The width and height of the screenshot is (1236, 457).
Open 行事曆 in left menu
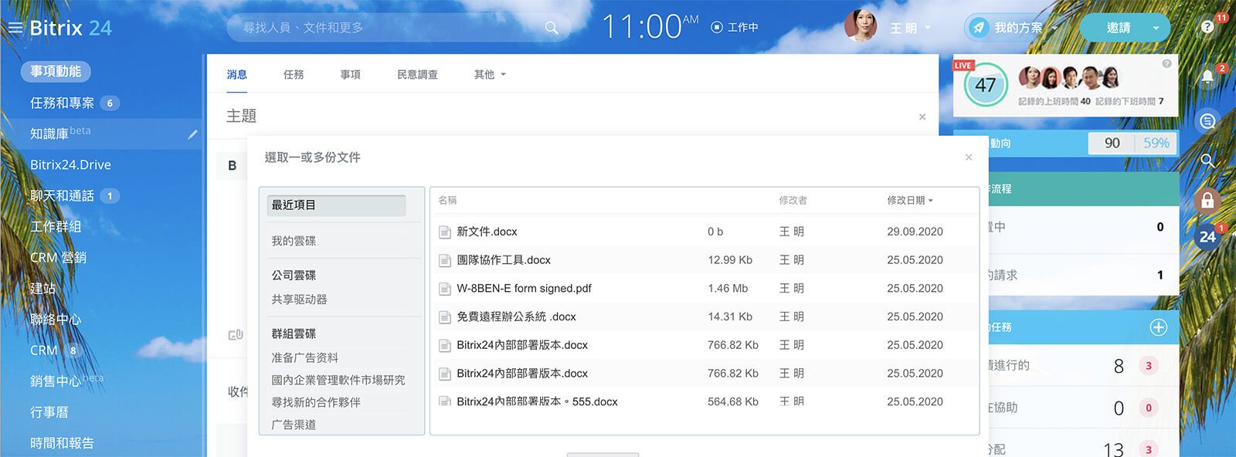click(x=49, y=411)
